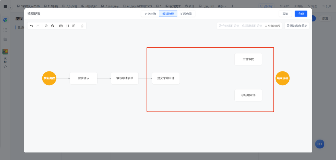This screenshot has width=336, height=160.
Task: Select the 发起流程 start node
Action: pyautogui.click(x=49, y=78)
